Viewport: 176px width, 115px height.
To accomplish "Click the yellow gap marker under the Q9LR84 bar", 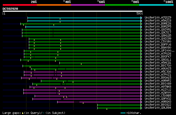I will (x=107, y=109).
